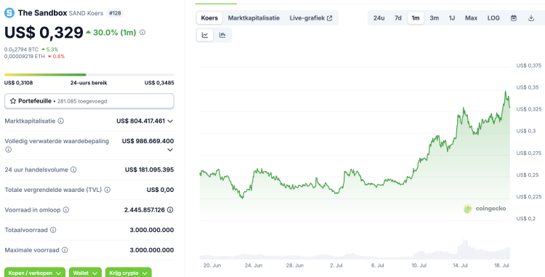Expand fully diluted valuation chevron
This screenshot has width=545, height=277.
[170, 150]
